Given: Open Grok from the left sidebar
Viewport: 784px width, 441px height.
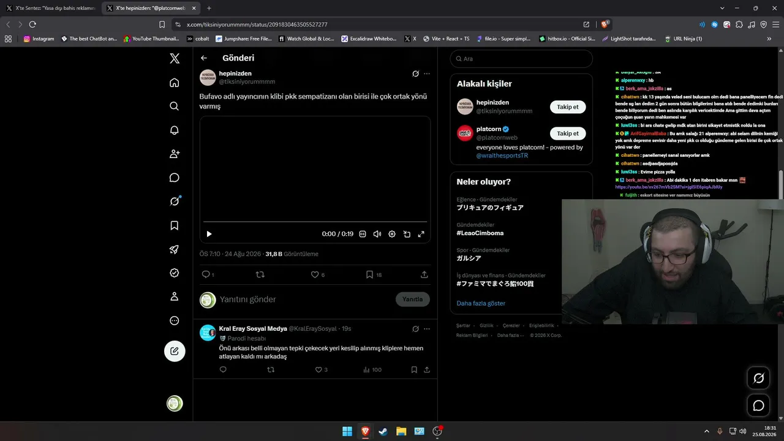Looking at the screenshot, I should tap(175, 202).
